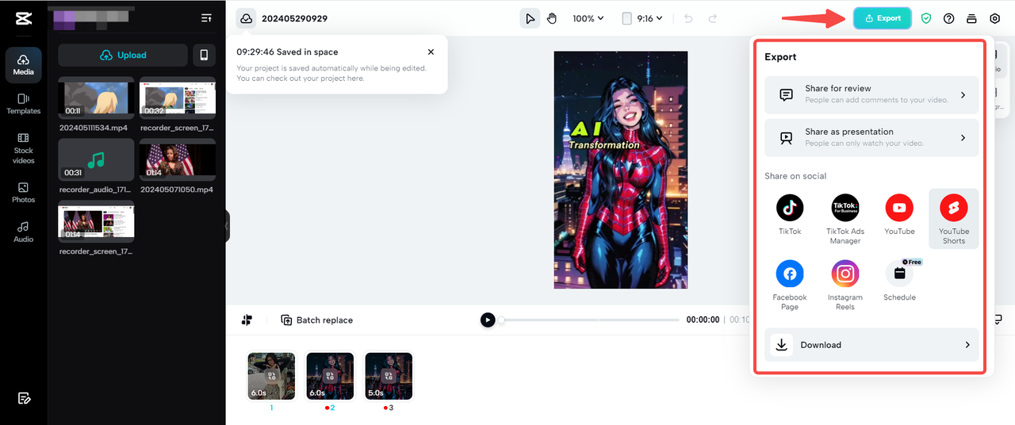Select the pointer selection tool
1015x425 pixels.
[530, 18]
